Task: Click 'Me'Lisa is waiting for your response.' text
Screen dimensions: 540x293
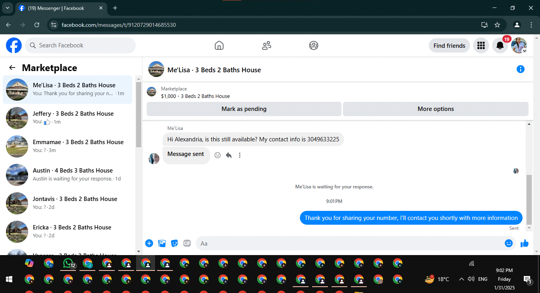Action: (334, 187)
